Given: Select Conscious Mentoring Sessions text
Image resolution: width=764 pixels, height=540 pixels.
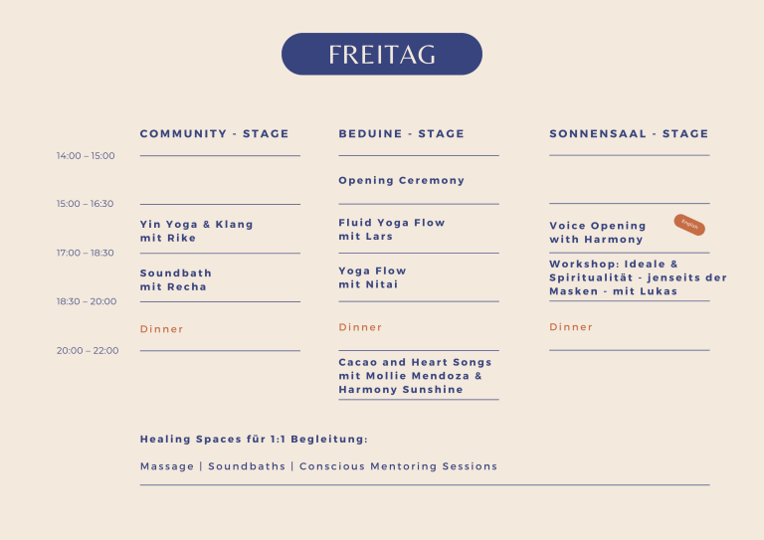Looking at the screenshot, I should point(398,466).
